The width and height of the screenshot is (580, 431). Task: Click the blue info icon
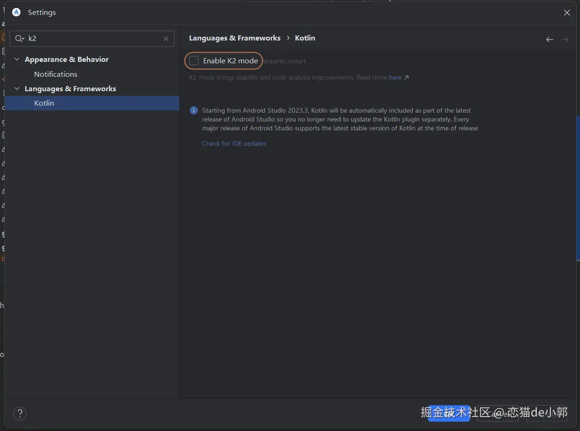[x=194, y=110]
